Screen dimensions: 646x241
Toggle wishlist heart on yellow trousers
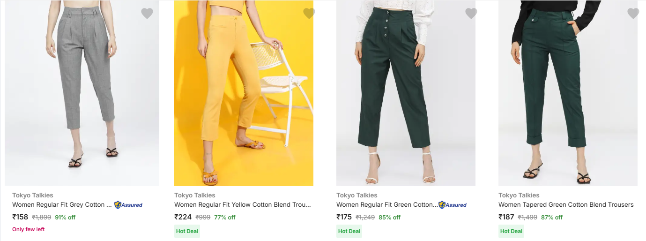pos(309,14)
